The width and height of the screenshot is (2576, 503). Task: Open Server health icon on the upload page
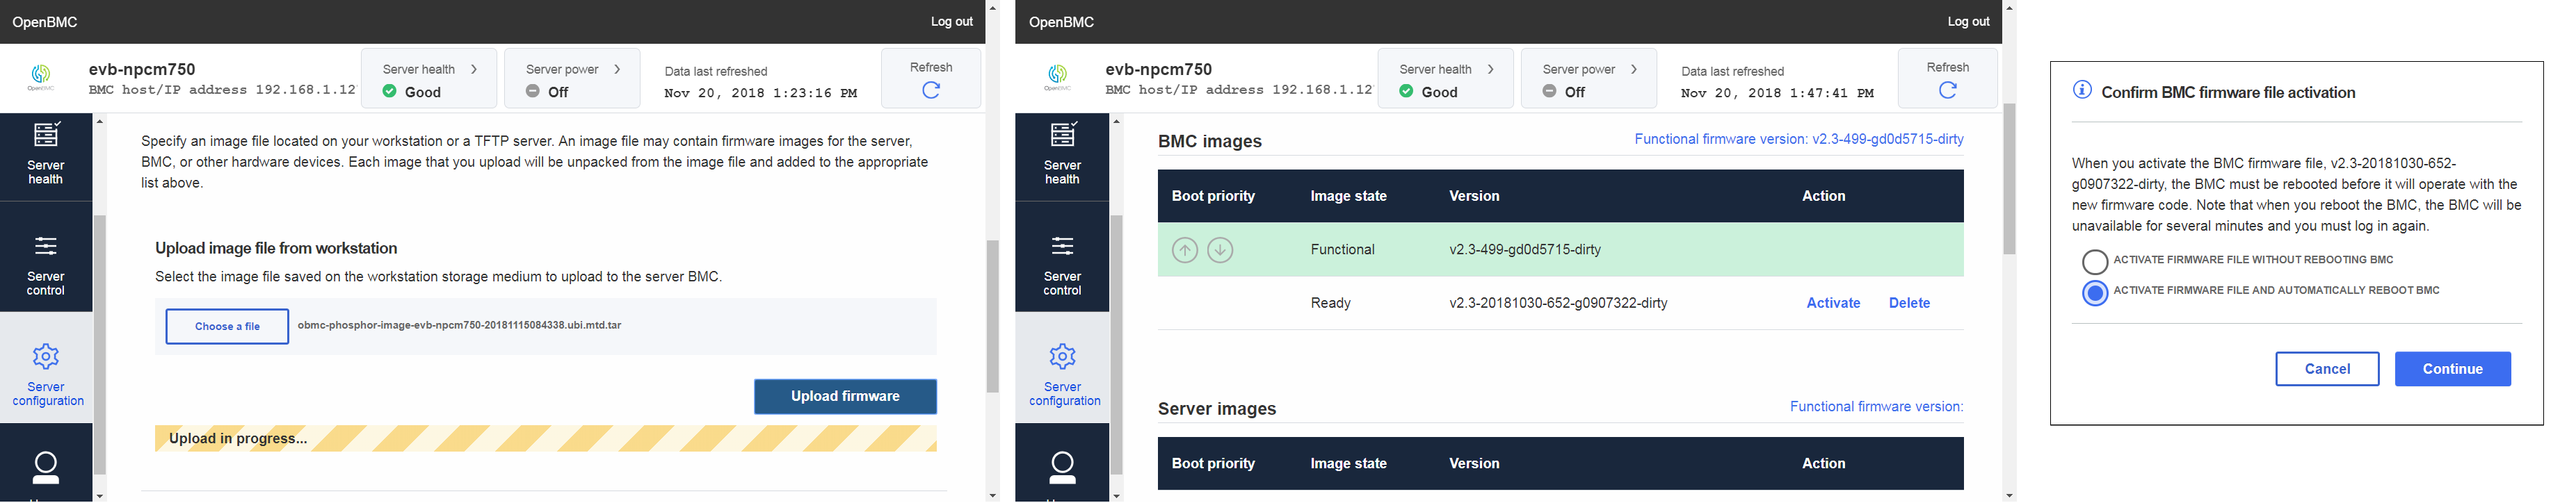coord(46,135)
